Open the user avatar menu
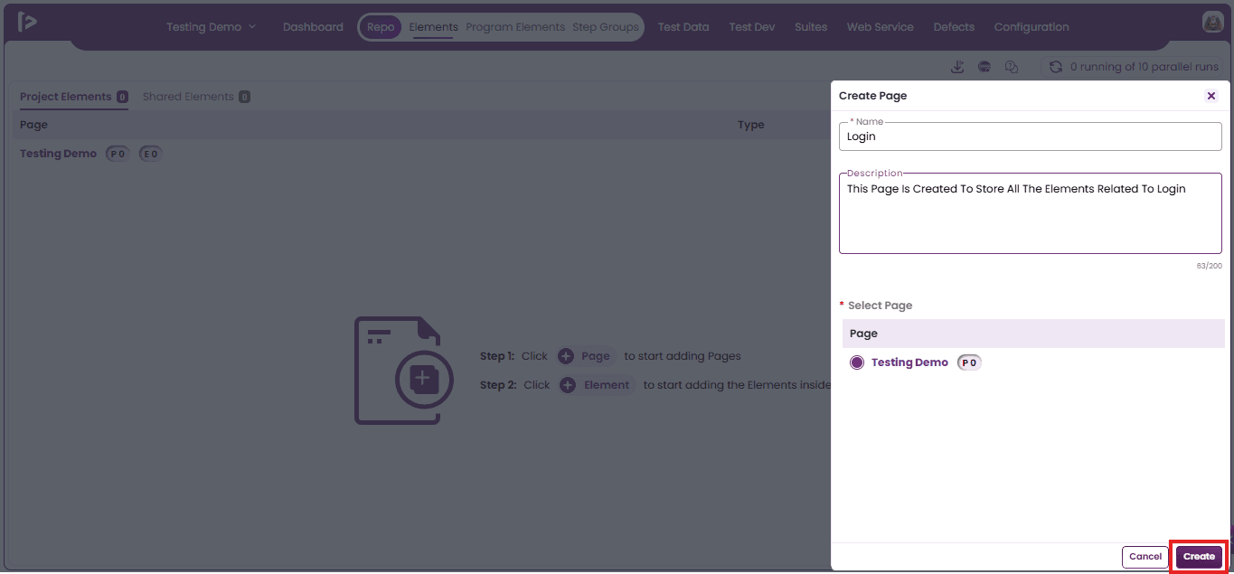The width and height of the screenshot is (1234, 574). [1212, 23]
